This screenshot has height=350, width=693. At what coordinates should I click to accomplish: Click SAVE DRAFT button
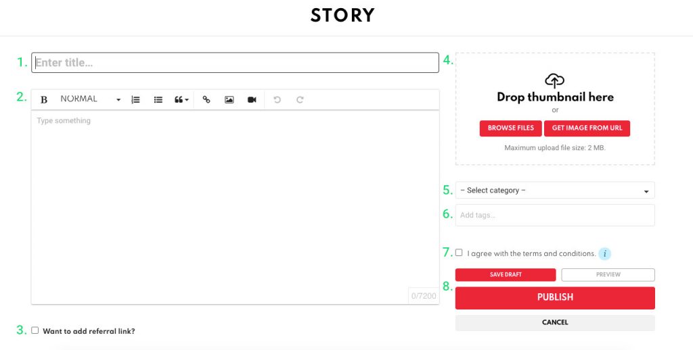[x=506, y=274]
